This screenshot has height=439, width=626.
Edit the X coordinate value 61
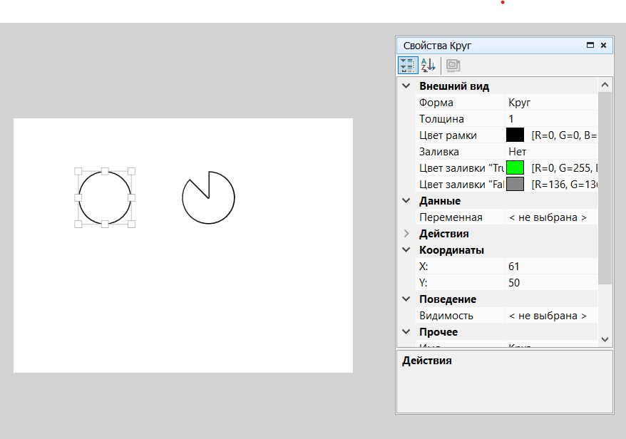point(549,267)
